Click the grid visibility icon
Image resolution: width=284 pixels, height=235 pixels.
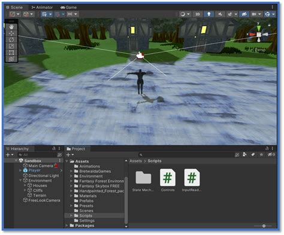pyautogui.click(x=44, y=14)
